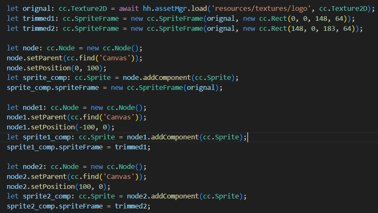Click node.setParent line

click(75, 58)
